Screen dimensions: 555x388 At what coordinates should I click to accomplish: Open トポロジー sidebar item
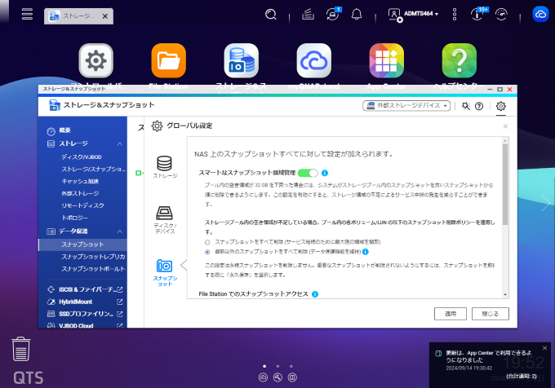(74, 218)
